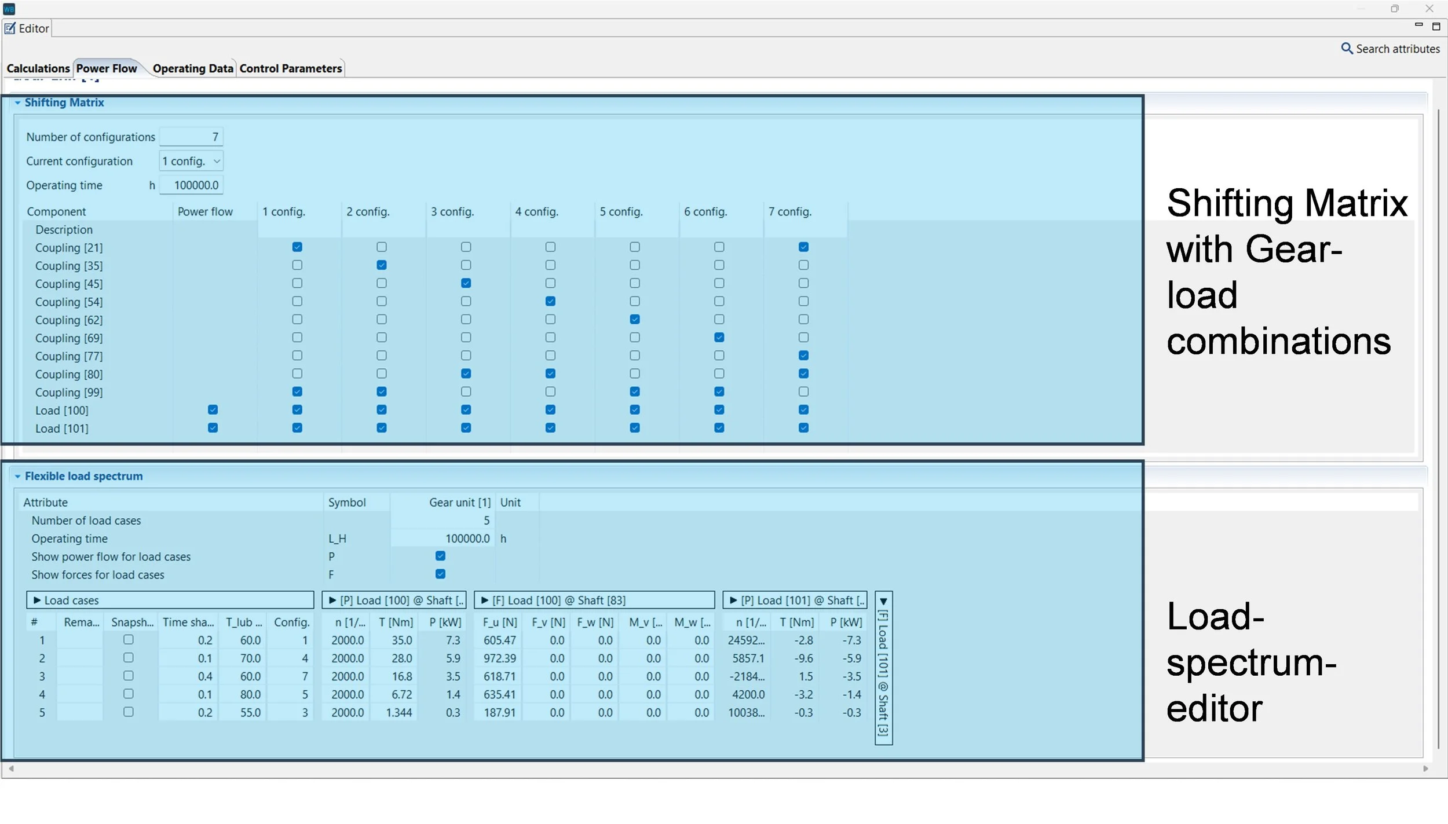Uncheck Coupling [21] in 1 config.
The width and height of the screenshot is (1448, 824).
click(297, 247)
